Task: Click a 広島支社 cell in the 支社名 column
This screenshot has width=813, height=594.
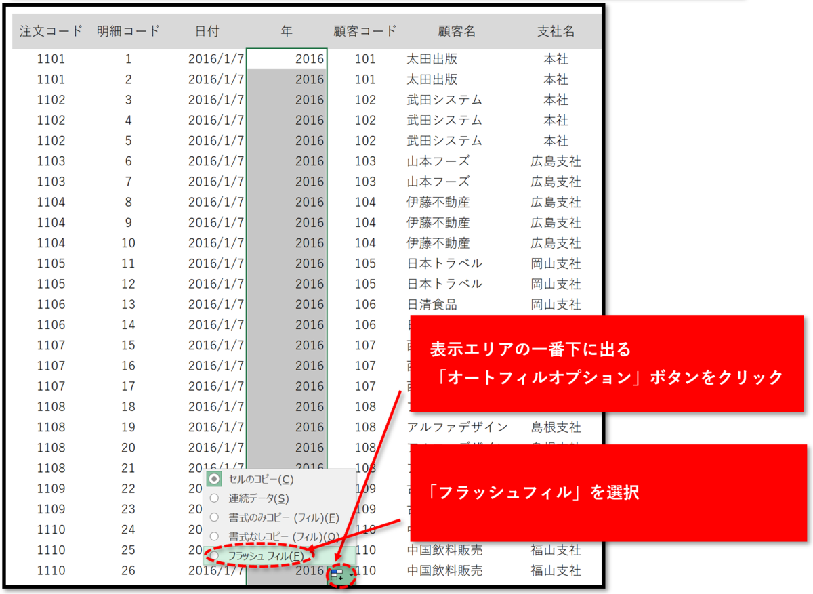Action: click(556, 161)
